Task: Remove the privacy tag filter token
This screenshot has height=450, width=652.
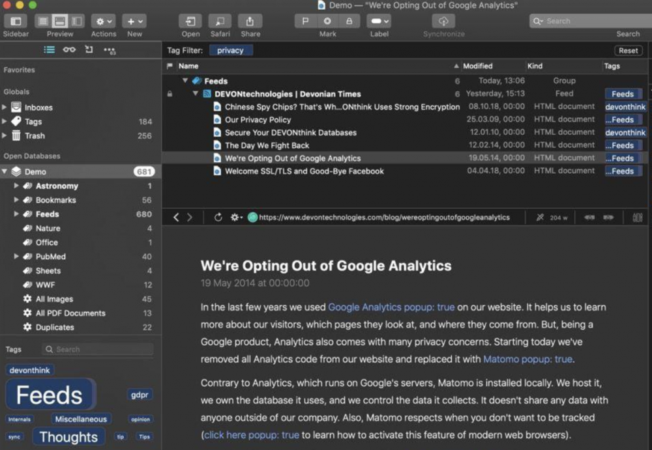Action: point(230,50)
